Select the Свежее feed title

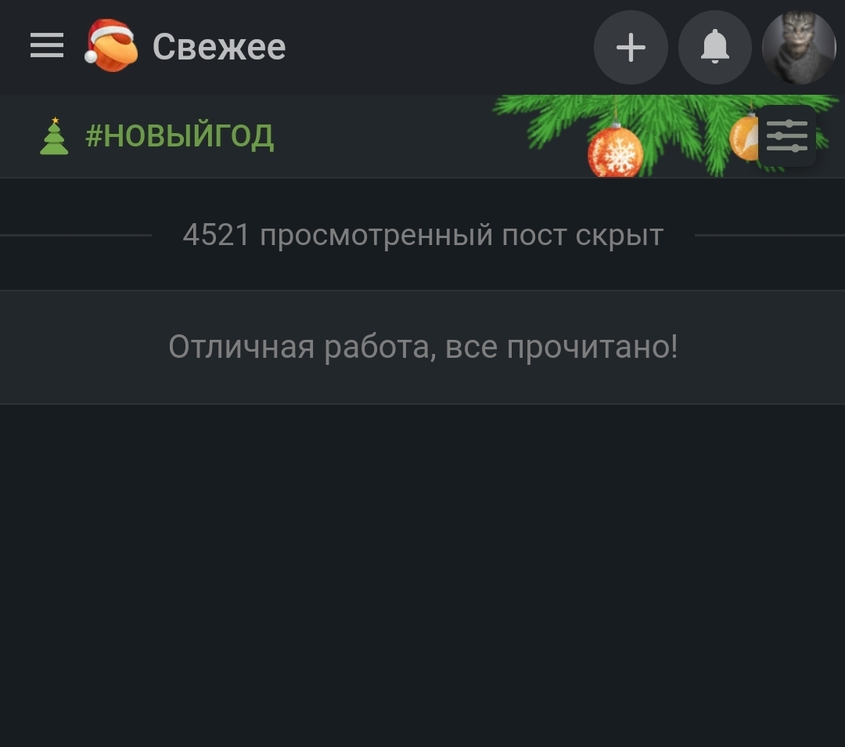(x=219, y=47)
